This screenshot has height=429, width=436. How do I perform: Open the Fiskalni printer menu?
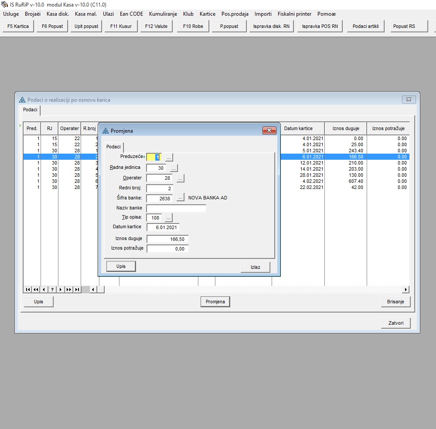294,14
